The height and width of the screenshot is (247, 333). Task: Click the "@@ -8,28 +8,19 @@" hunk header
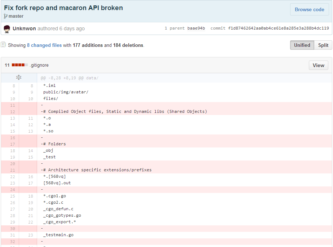tap(69, 78)
